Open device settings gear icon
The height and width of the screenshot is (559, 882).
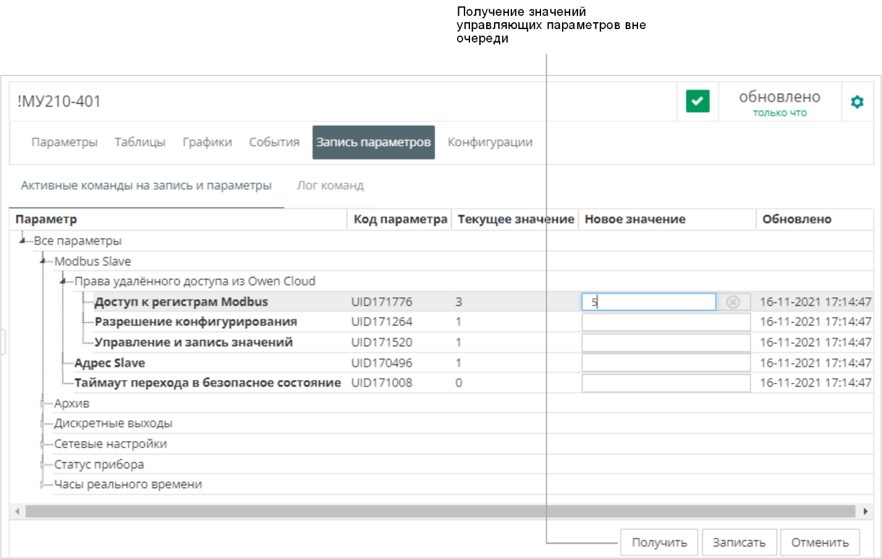(x=857, y=102)
